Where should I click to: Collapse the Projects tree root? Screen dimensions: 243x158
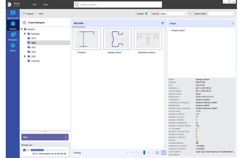(21, 29)
